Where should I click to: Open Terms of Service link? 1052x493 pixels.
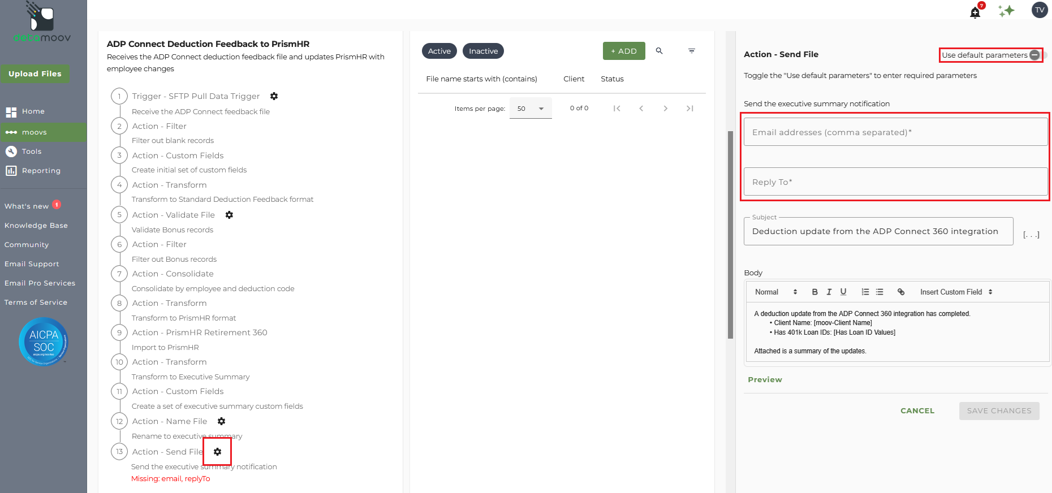point(36,302)
